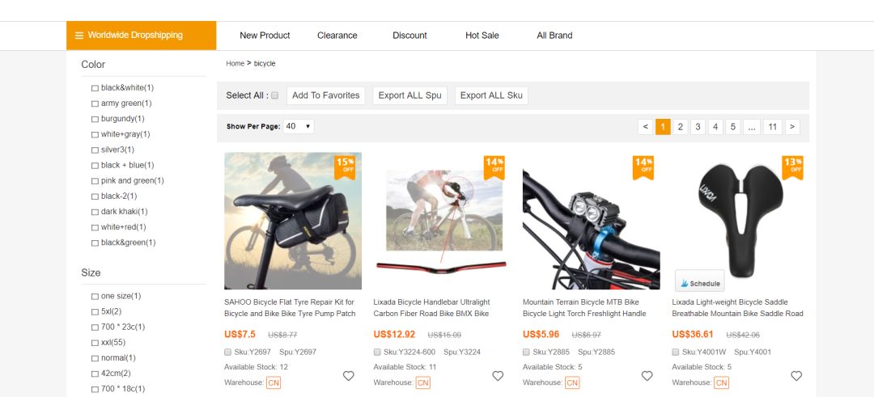Go to next page arrow in pagination
This screenshot has width=874, height=397.
coord(792,126)
